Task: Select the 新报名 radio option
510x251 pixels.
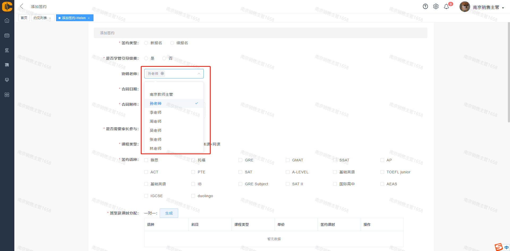Action: 146,43
